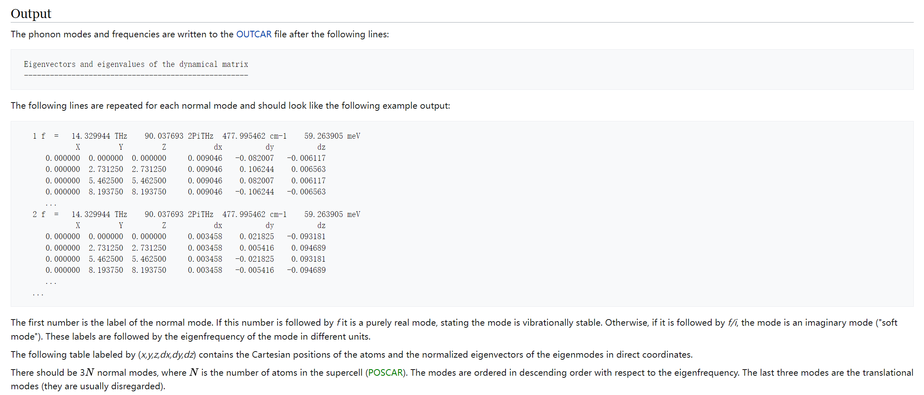Viewport: 924px width, 395px height.
Task: Open the POSCAR link
Action: [385, 372]
